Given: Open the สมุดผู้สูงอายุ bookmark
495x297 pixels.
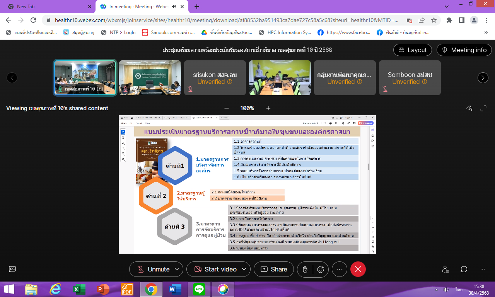Looking at the screenshot, I should 79,32.
